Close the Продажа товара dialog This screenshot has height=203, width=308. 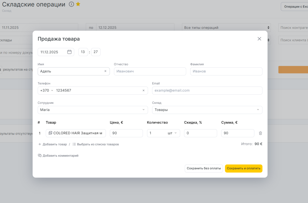259,39
